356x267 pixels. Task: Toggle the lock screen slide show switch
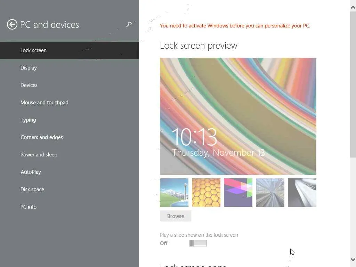click(198, 243)
